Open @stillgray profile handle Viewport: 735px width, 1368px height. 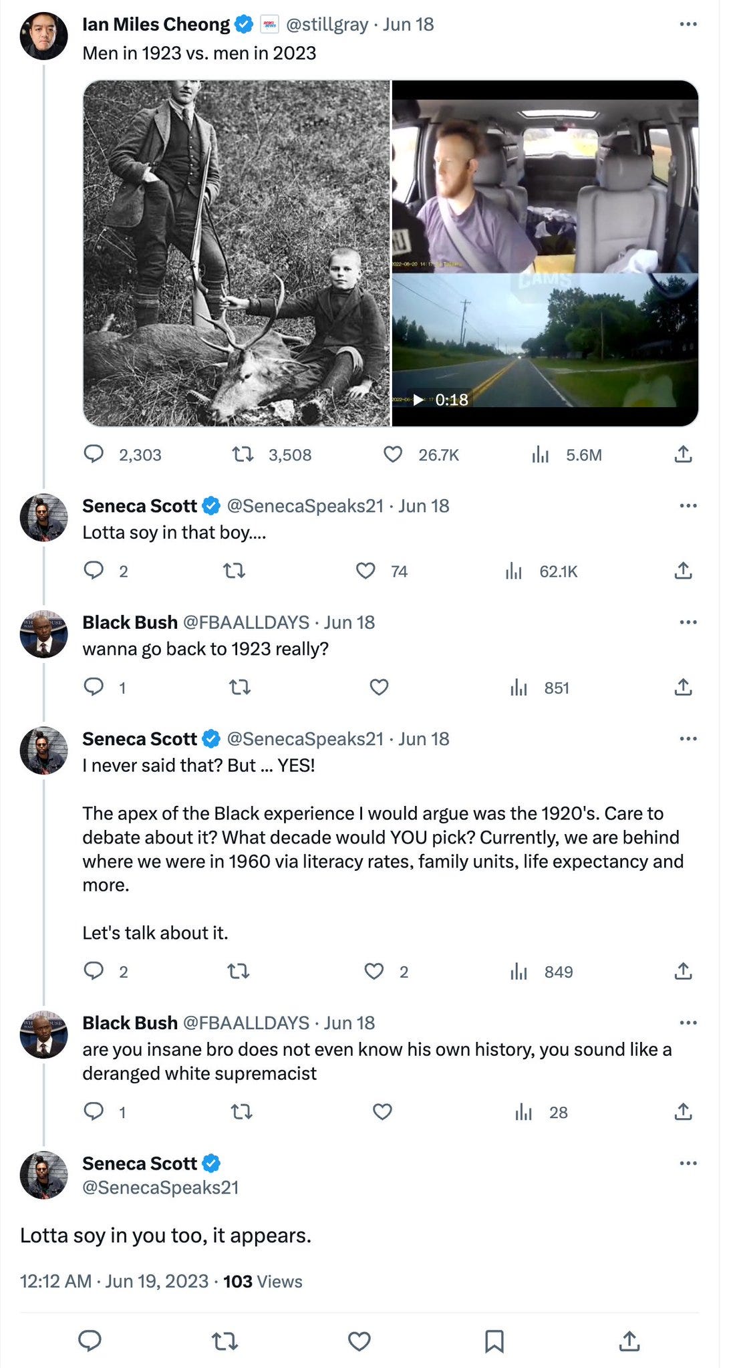point(327,25)
